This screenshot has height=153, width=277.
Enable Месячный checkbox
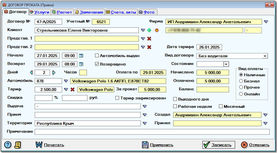221,106
